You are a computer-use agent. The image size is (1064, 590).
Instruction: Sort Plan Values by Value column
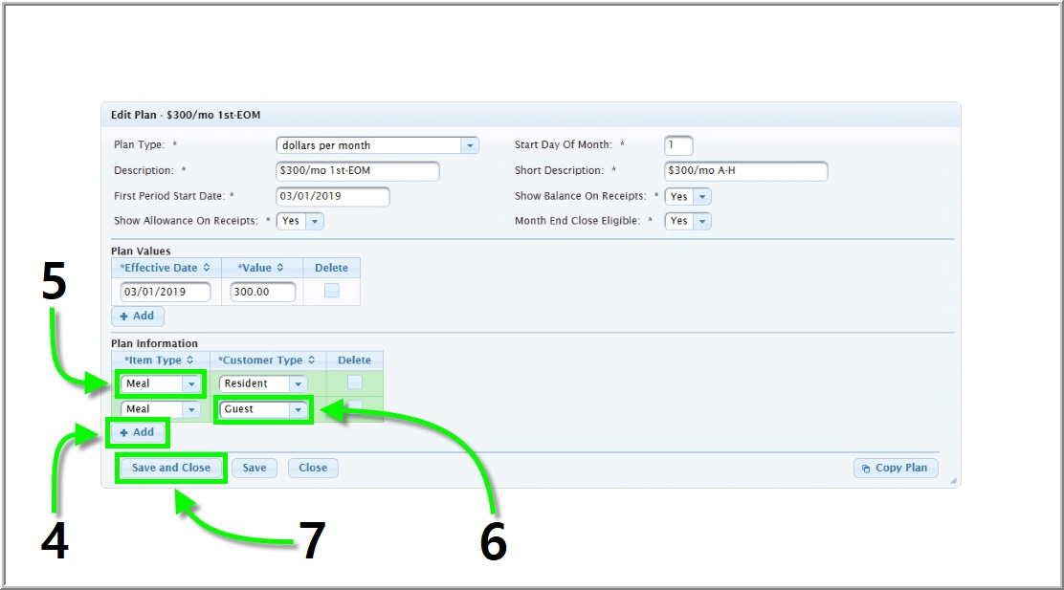point(261,268)
